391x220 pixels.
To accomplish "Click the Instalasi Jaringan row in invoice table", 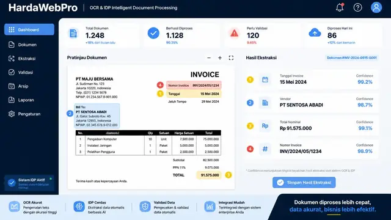I will [148, 145].
